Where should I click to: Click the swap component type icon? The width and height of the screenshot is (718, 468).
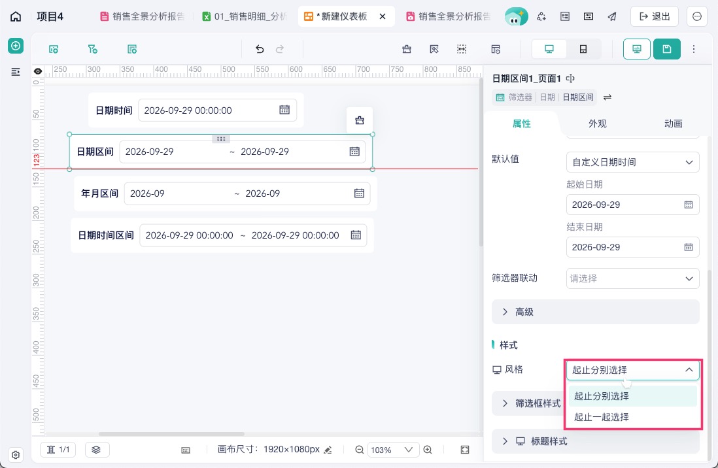tap(607, 97)
